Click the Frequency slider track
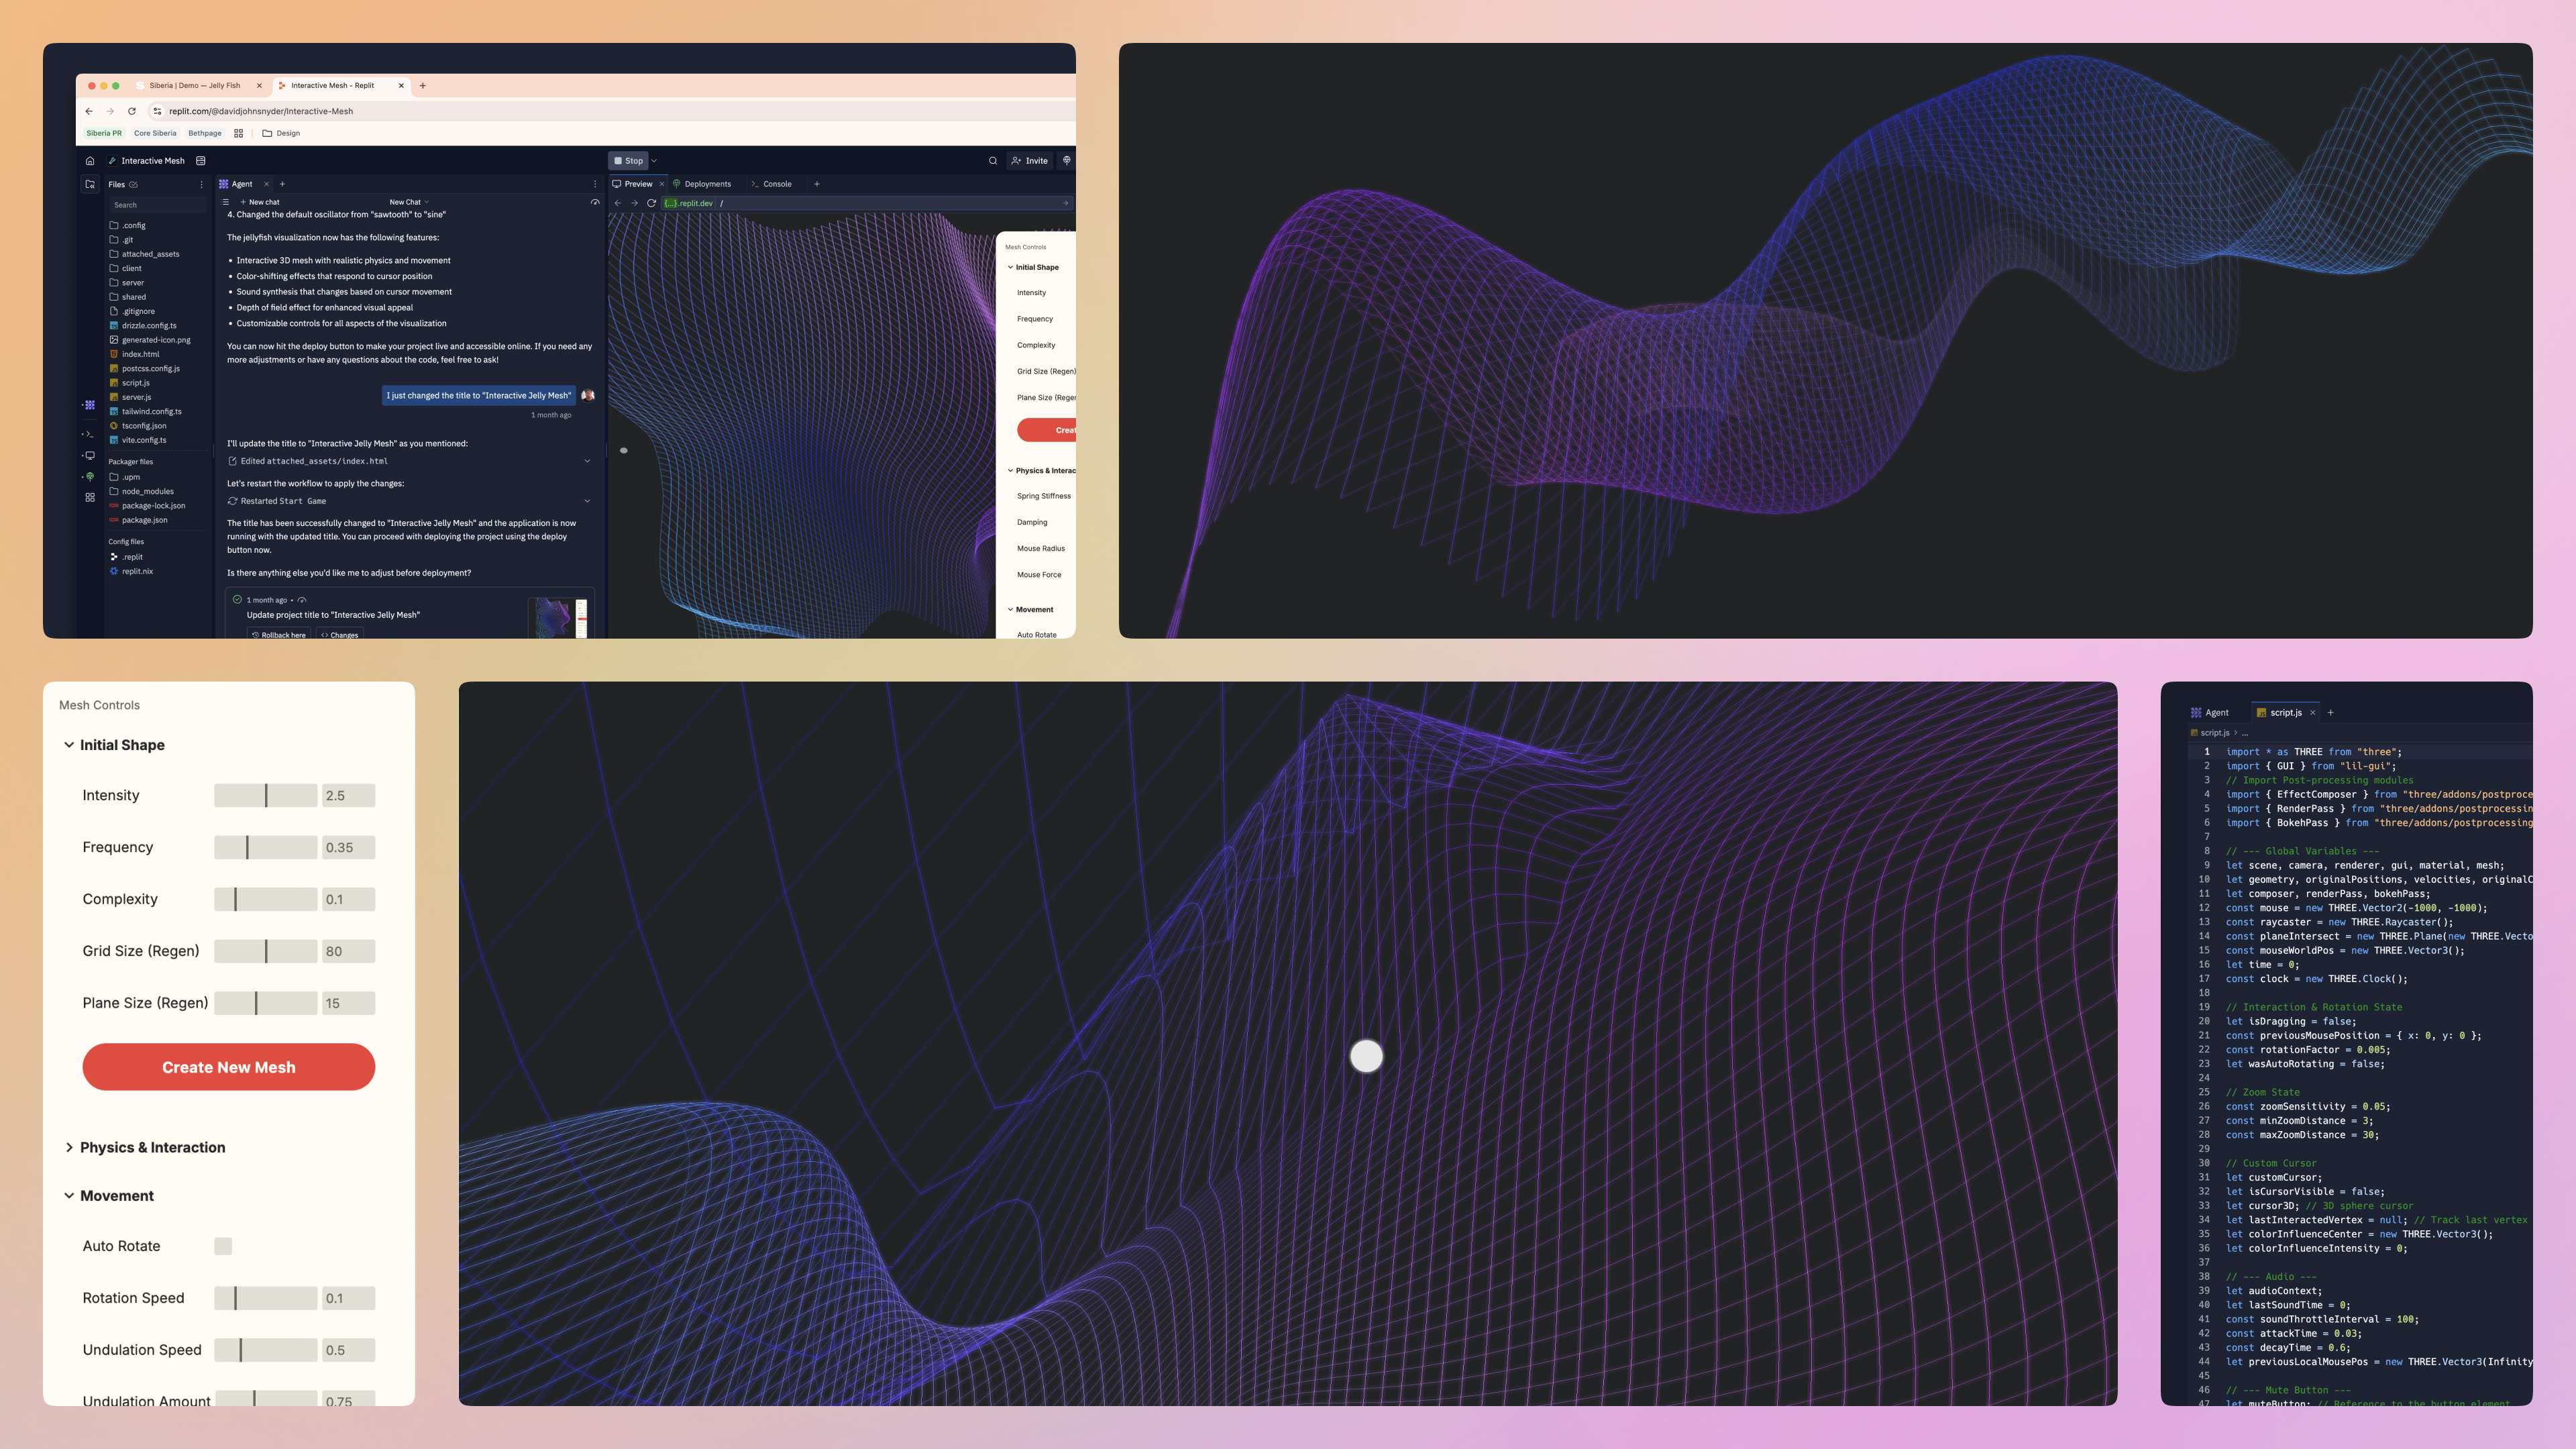 pos(265,847)
